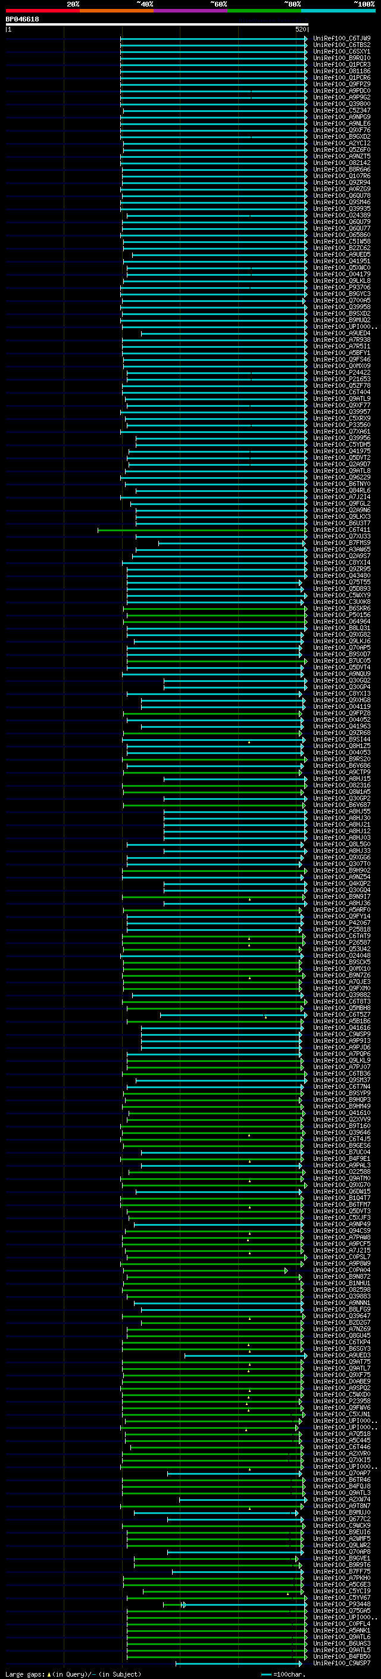Open the UniRef100_Q9XF76 hit
The image size is (381, 1679).
coord(342,130)
